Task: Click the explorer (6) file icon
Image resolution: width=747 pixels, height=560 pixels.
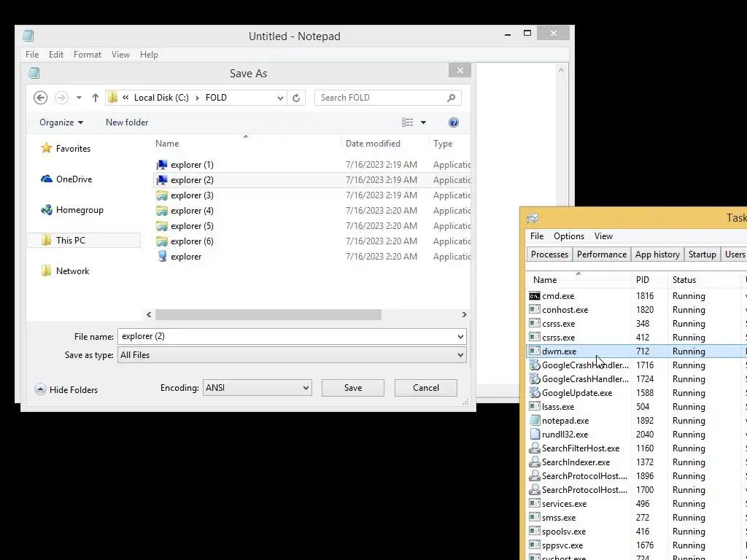Action: [162, 241]
